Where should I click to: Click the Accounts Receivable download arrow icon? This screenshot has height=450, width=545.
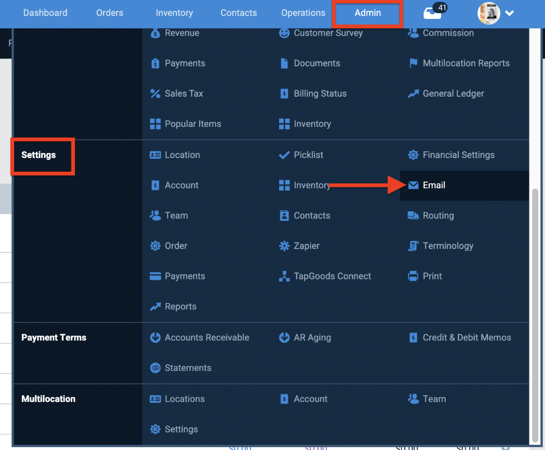(155, 338)
